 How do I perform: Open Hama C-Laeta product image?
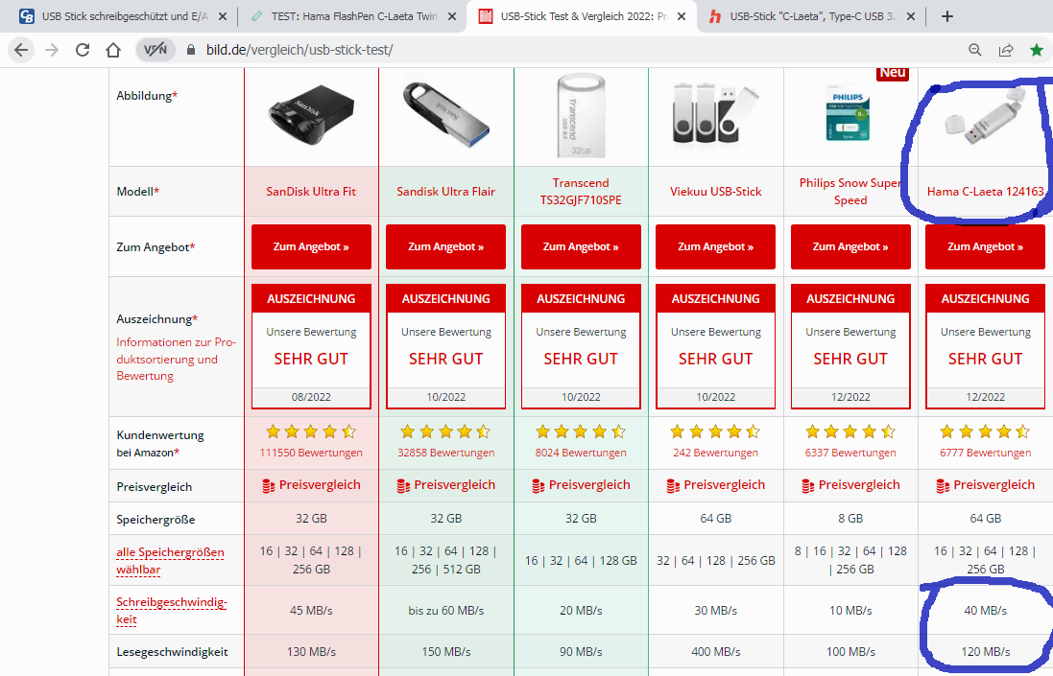point(986,116)
